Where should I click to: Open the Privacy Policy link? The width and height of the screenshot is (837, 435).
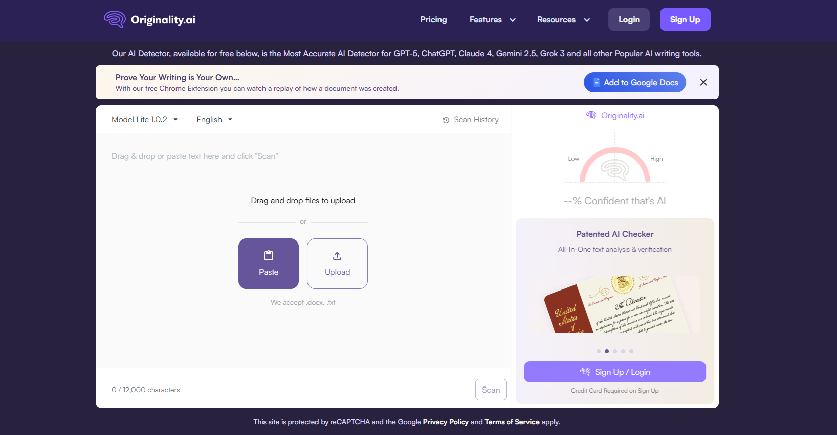tap(446, 422)
